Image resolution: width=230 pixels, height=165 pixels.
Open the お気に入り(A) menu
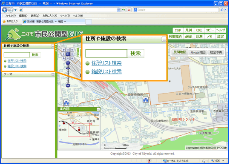point(50,16)
